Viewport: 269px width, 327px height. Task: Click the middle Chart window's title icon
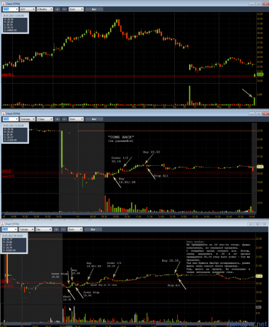point(4,113)
